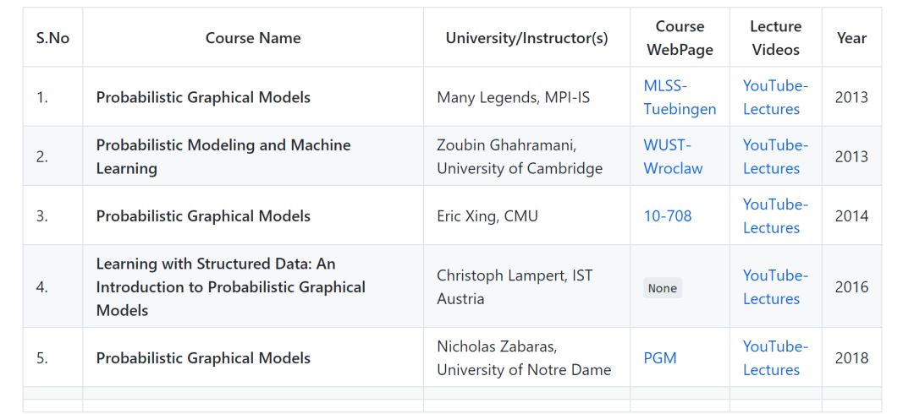The width and height of the screenshot is (914, 414).
Task: Open YouTube-Lectures for Nicholas Zabaras' course
Action: pos(775,358)
